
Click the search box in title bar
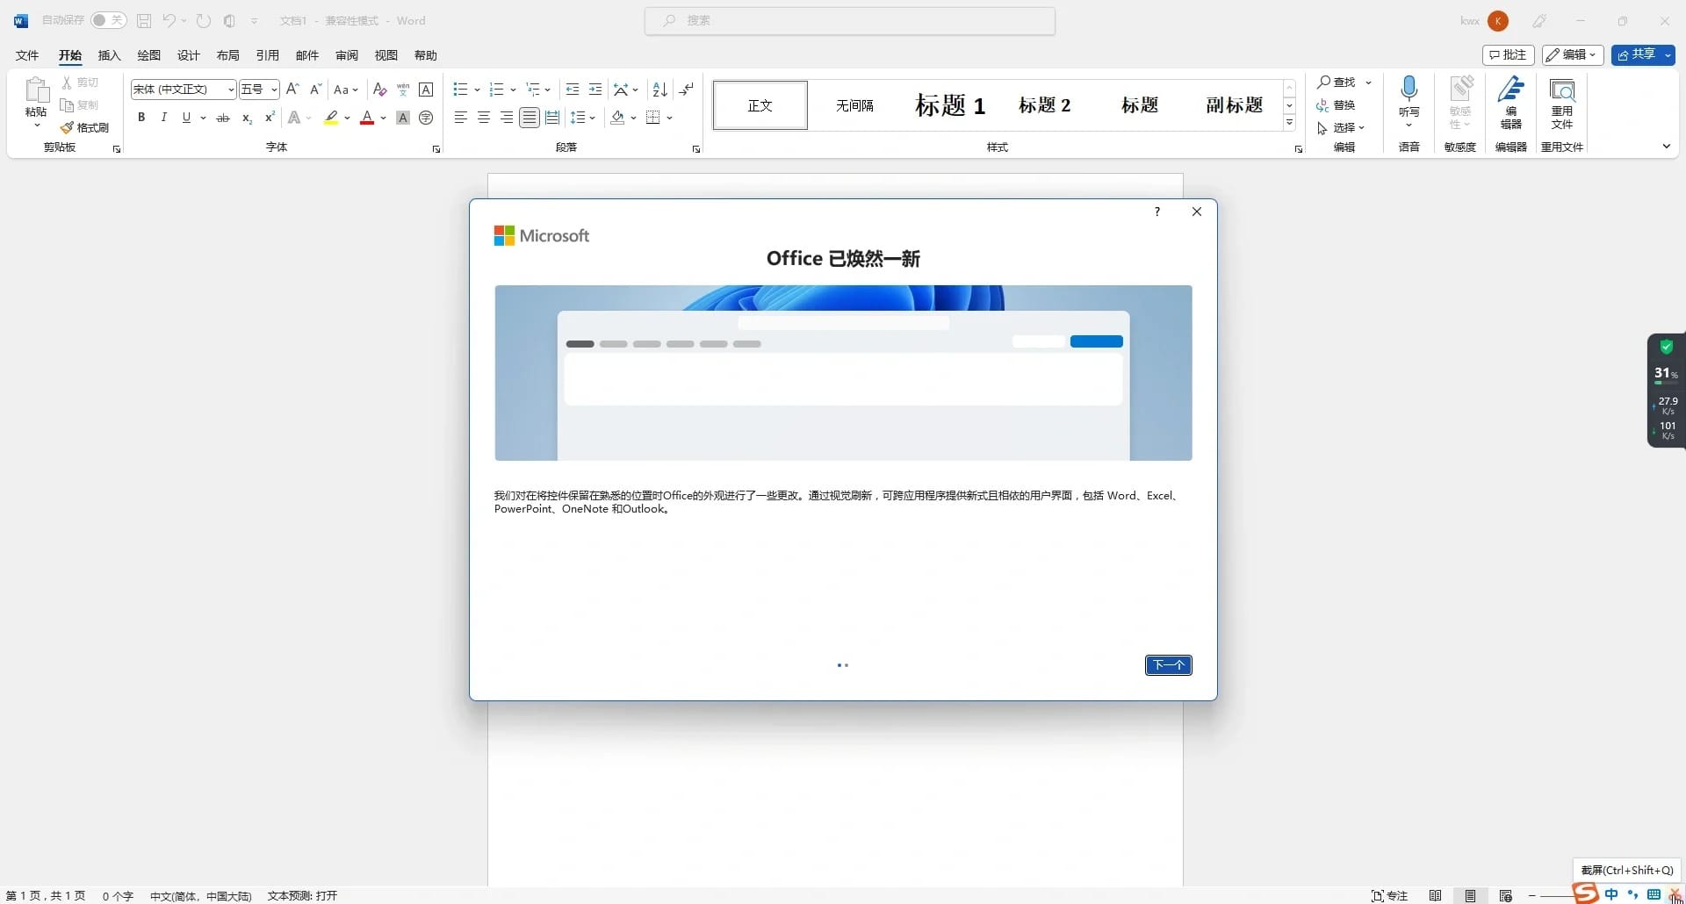tap(850, 20)
